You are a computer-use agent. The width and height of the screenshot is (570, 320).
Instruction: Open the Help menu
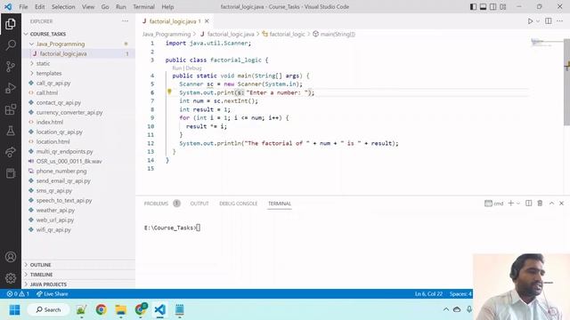(x=167, y=7)
